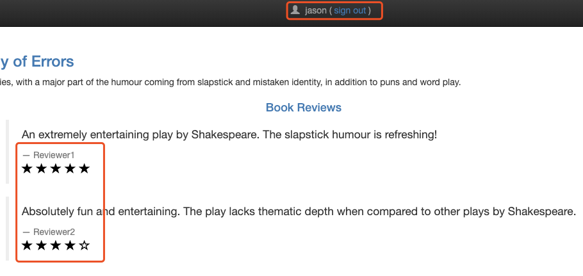Click Reviewer2's second star
The image size is (583, 276).
click(x=41, y=245)
